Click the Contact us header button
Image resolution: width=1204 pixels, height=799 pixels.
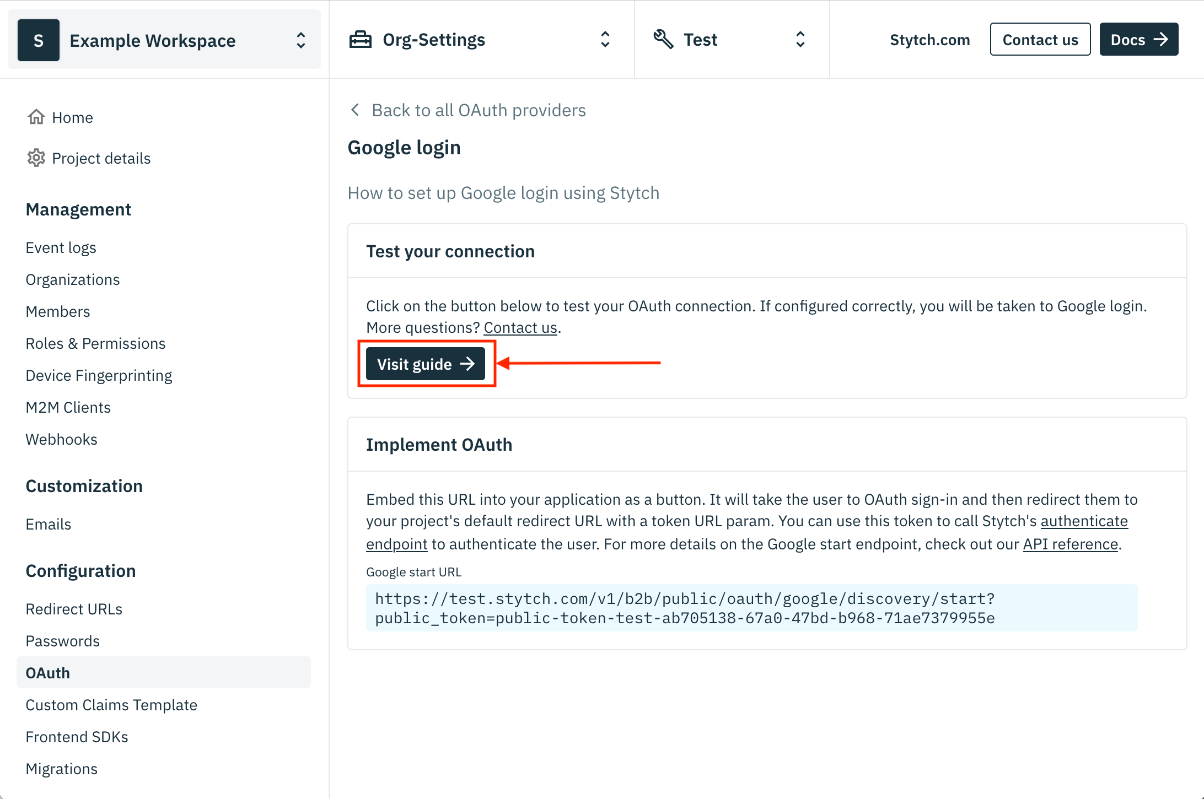tap(1040, 39)
